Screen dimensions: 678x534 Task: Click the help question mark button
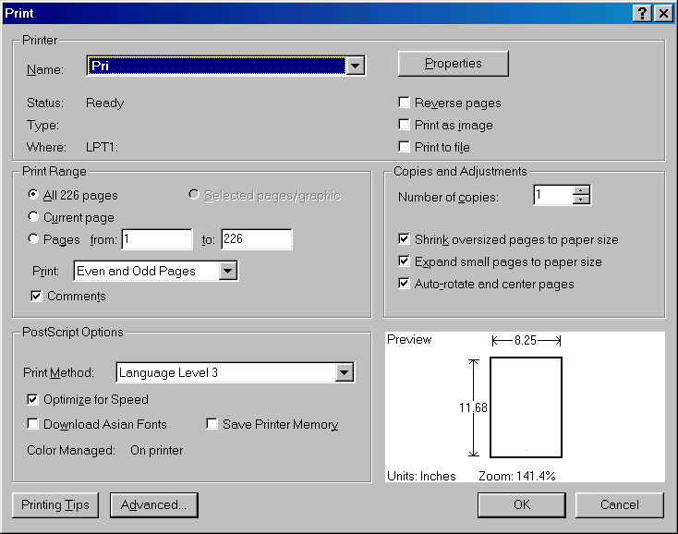tap(642, 14)
